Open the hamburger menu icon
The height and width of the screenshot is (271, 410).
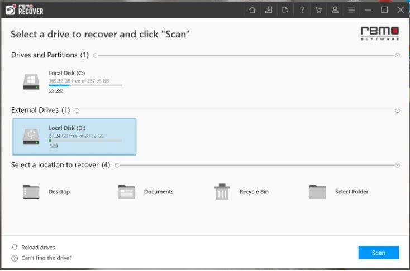point(352,10)
